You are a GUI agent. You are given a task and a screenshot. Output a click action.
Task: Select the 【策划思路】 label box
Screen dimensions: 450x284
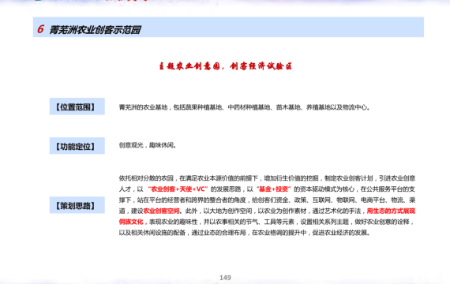click(x=77, y=205)
